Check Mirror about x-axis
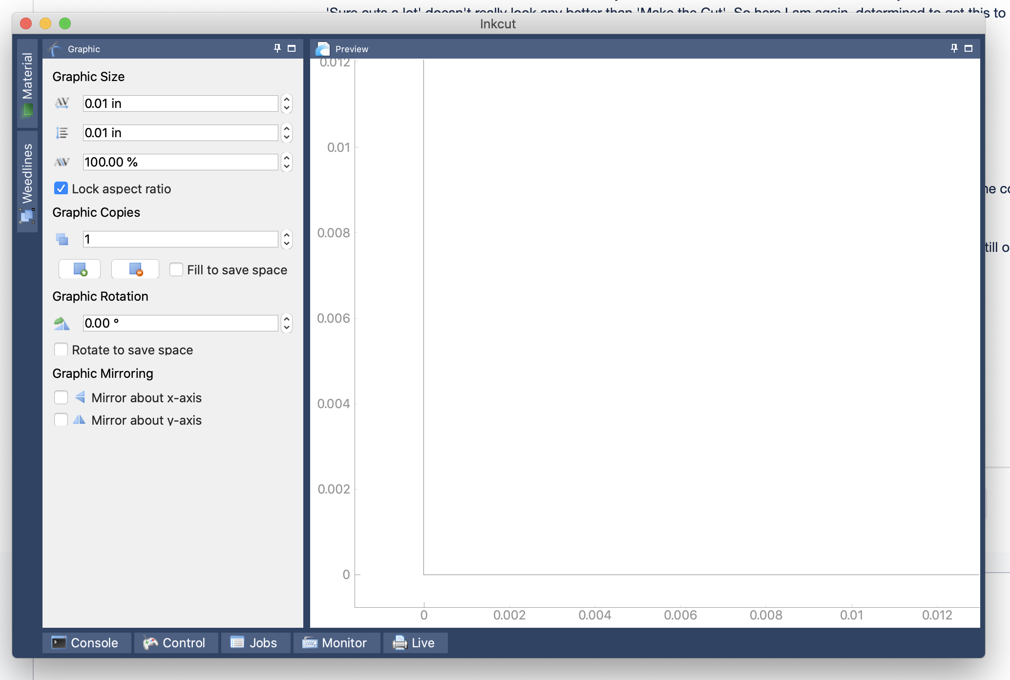The width and height of the screenshot is (1010, 680). [x=61, y=397]
